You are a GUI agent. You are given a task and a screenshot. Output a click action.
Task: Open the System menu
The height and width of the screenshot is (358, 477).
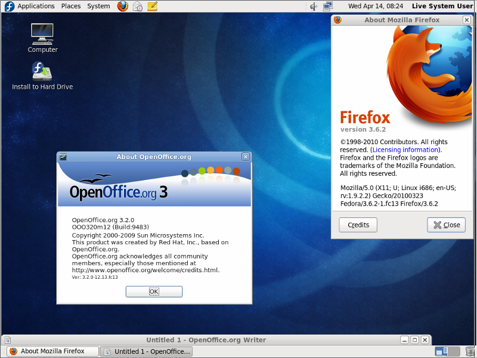coord(98,6)
